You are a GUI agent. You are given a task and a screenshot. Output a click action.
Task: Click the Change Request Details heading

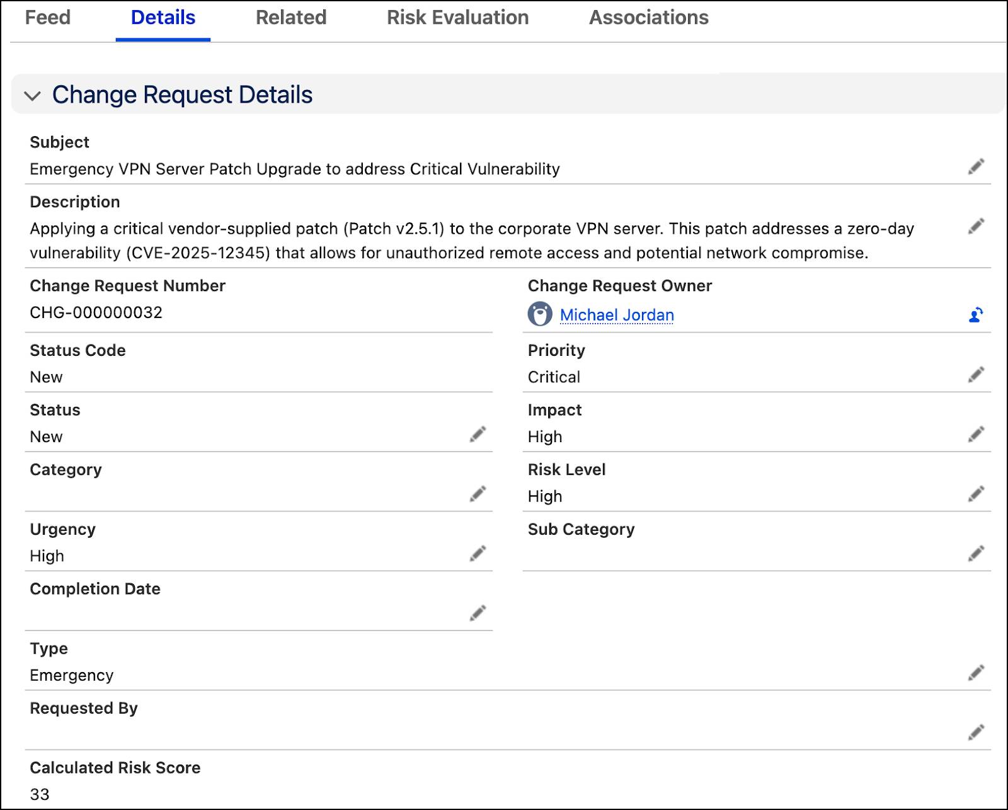[x=182, y=95]
